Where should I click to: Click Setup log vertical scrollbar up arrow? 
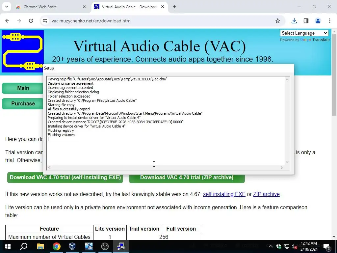[x=287, y=79]
